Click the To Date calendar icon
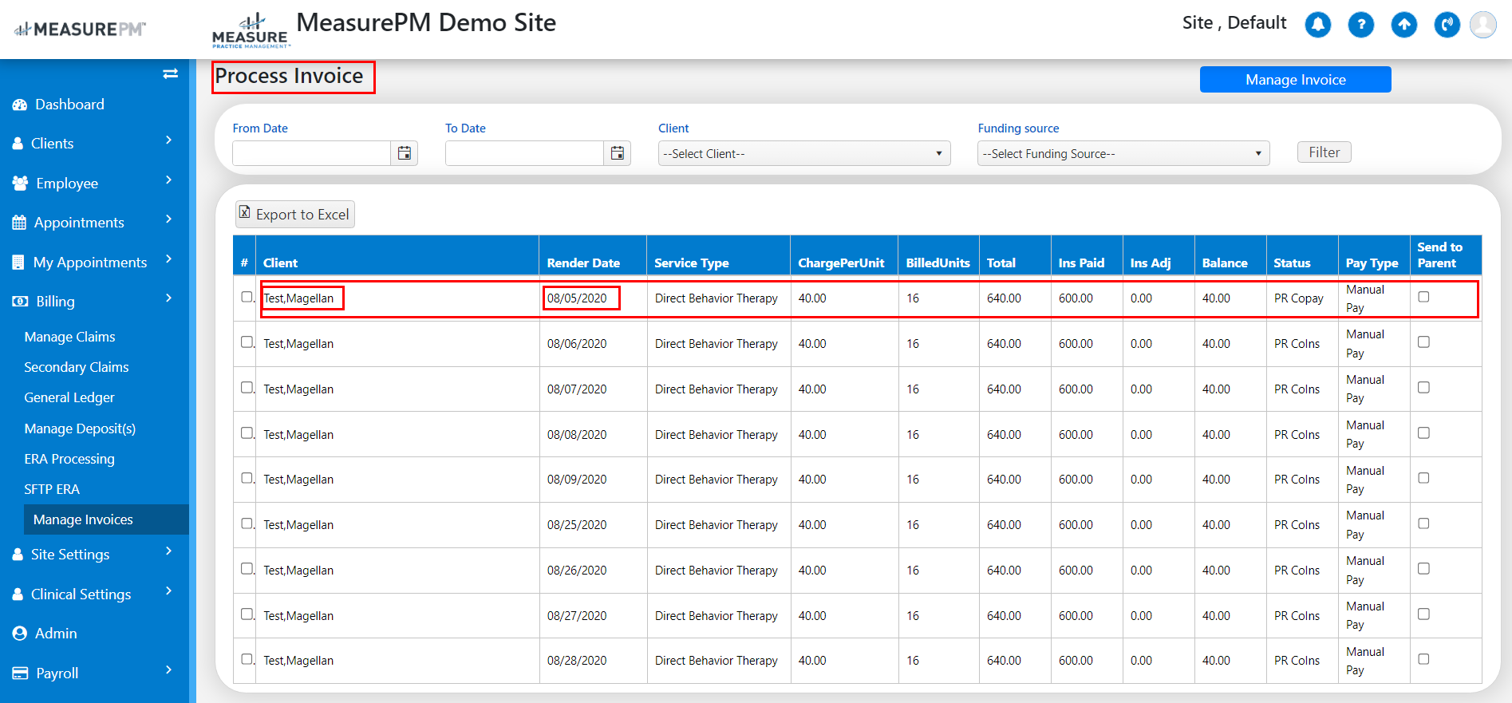The image size is (1512, 703). coord(618,153)
